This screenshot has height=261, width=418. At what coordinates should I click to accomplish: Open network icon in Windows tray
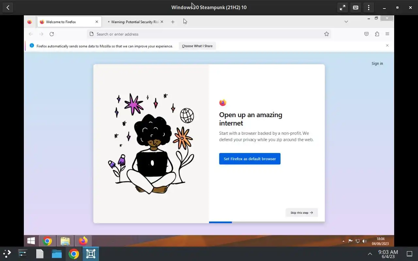(358, 241)
